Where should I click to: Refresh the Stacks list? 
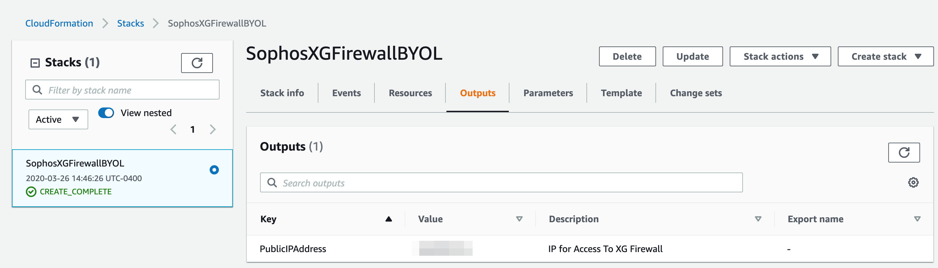click(x=197, y=63)
